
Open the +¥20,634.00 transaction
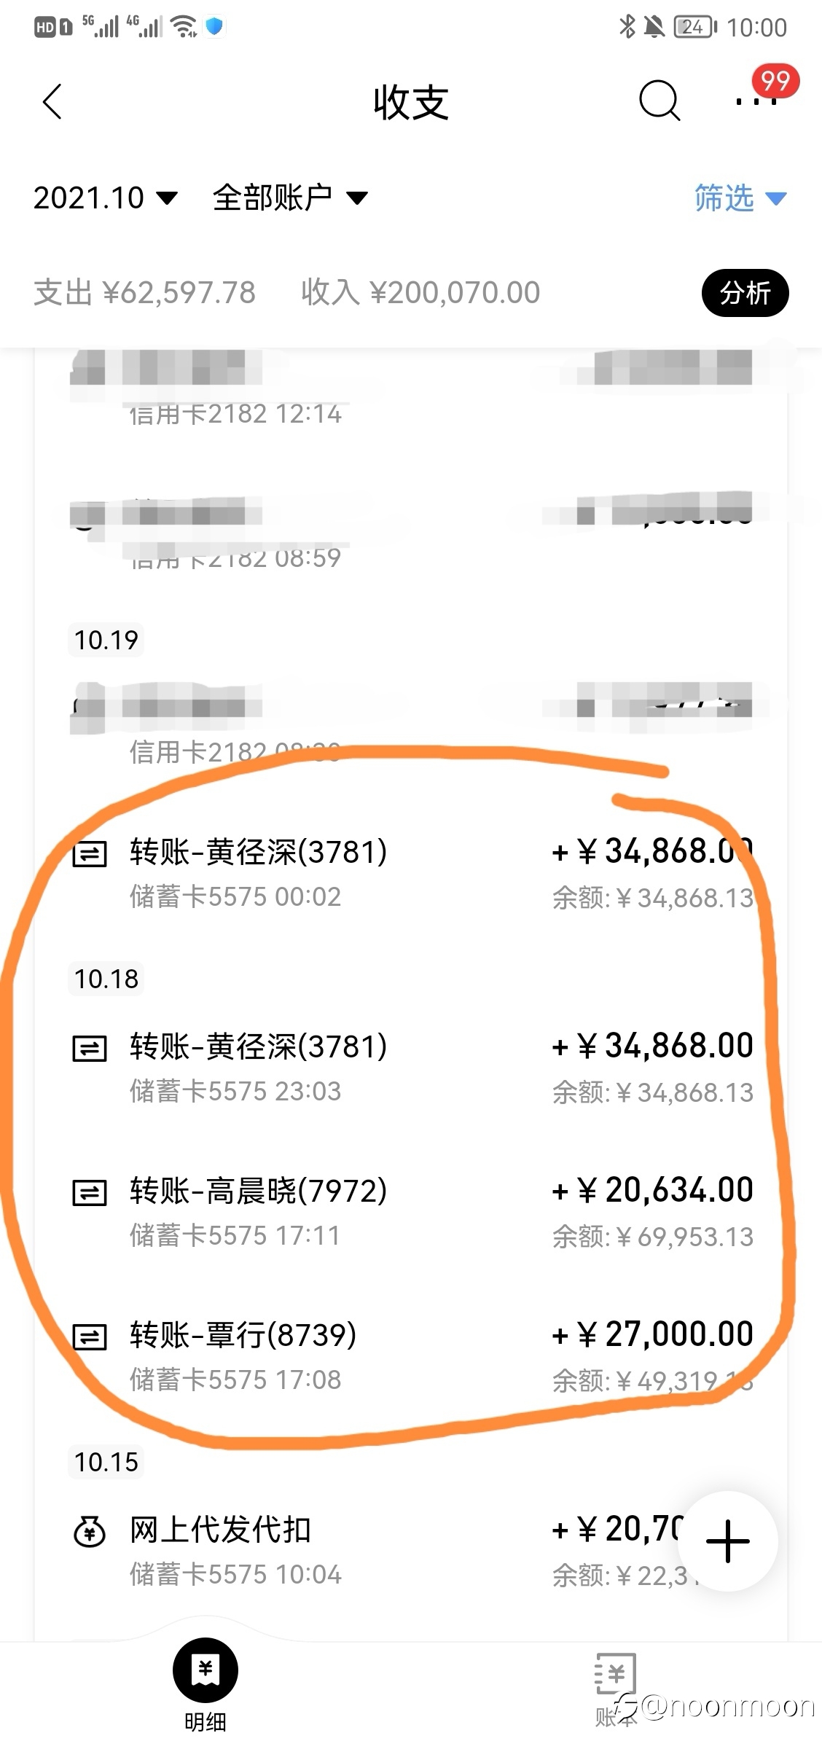[x=411, y=1212]
